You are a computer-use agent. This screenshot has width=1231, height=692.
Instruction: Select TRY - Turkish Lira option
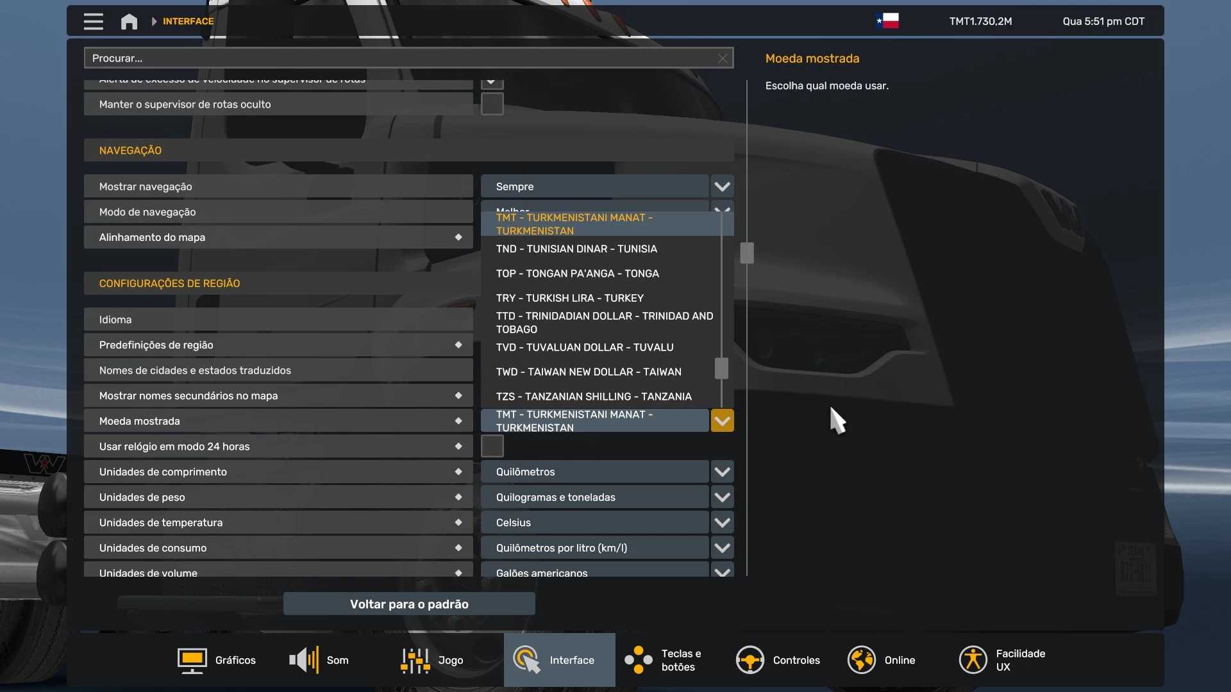[x=569, y=298]
